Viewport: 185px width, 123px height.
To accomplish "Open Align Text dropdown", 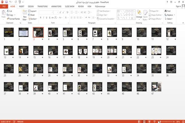I will coord(102,15).
